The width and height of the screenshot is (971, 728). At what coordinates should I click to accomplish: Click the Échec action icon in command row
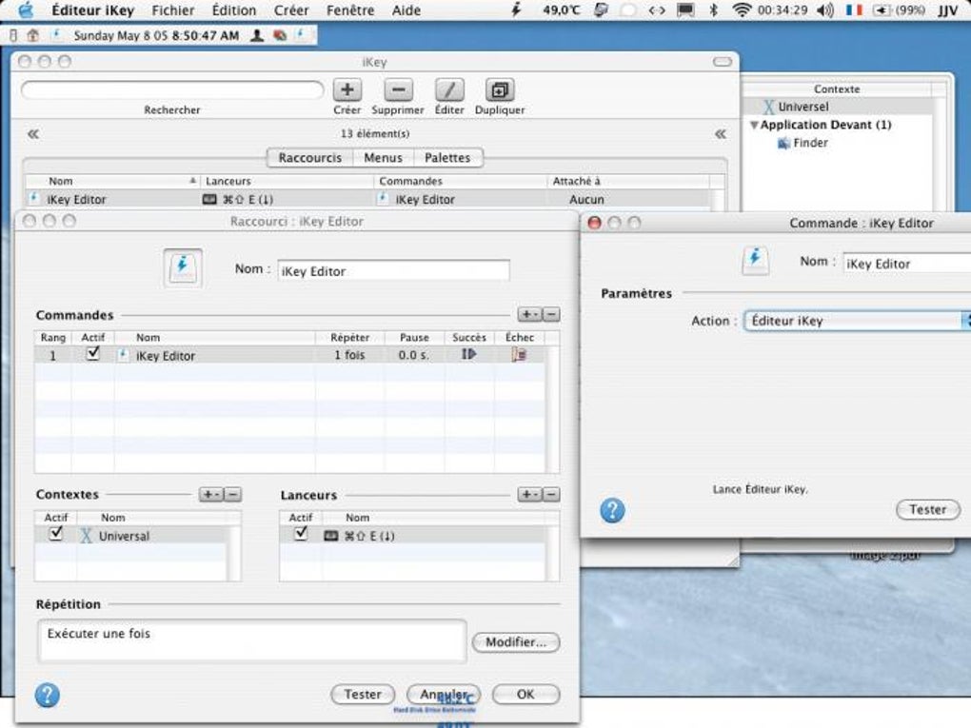click(x=519, y=354)
